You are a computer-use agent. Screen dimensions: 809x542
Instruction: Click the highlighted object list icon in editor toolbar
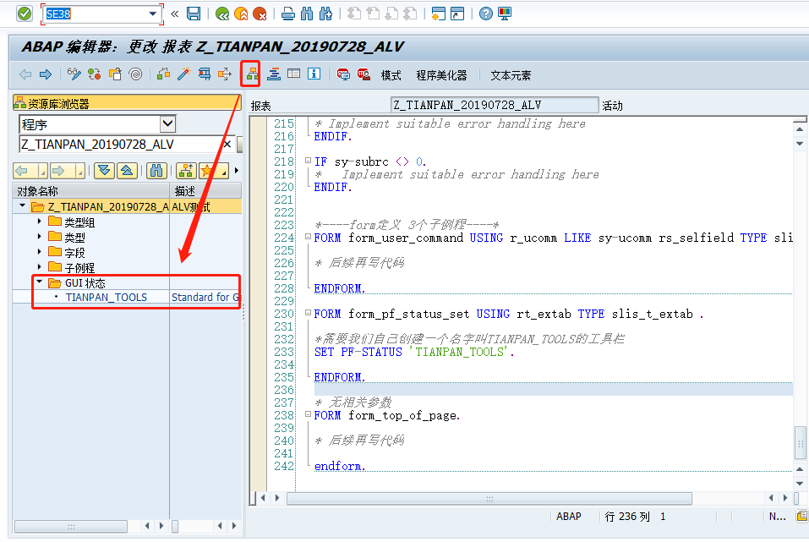250,74
